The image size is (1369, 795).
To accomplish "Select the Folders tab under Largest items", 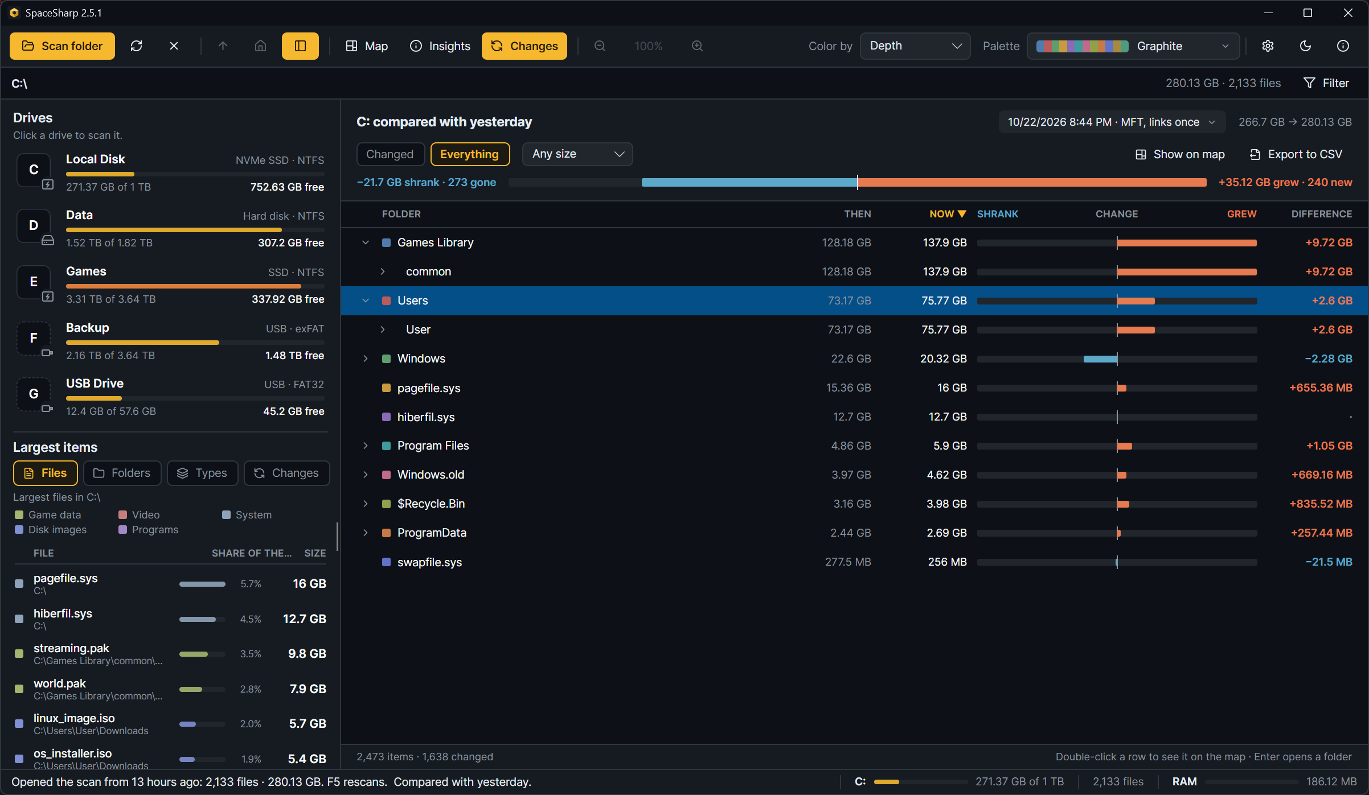I will click(122, 473).
